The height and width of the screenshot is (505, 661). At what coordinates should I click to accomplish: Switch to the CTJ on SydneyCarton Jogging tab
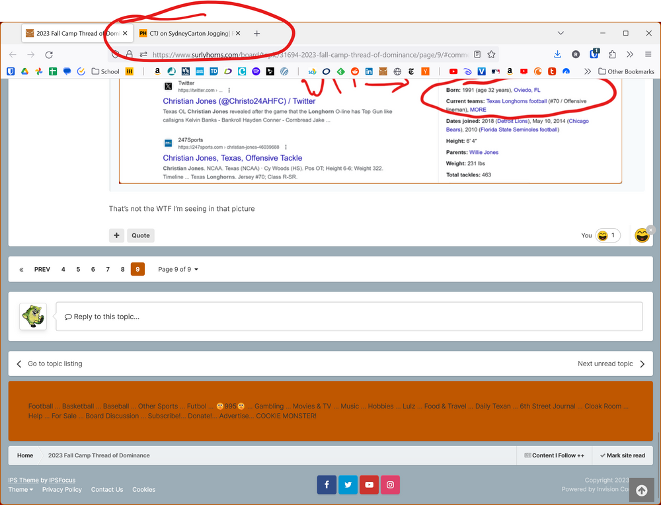(188, 33)
